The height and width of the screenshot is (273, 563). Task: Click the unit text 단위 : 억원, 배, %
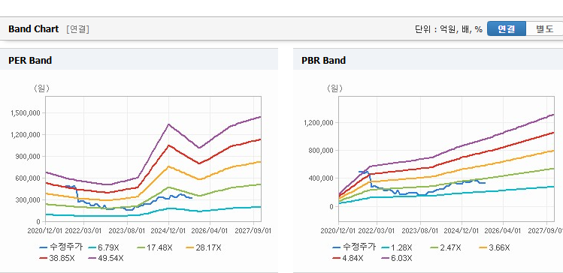[449, 29]
